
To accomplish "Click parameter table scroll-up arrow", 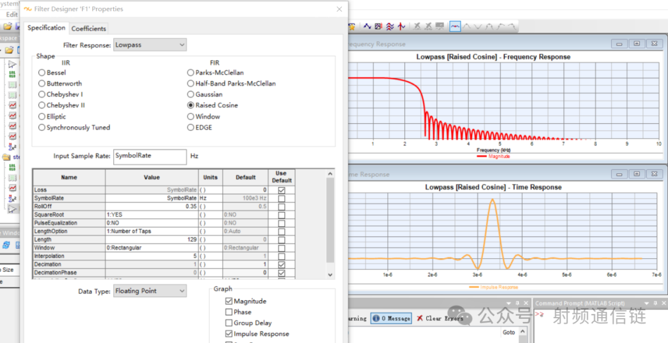I will click(x=330, y=173).
